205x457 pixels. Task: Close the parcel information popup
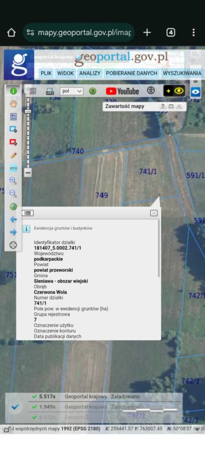click(x=154, y=213)
